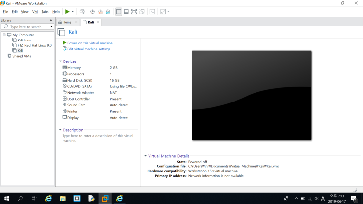Viewport: 363px width, 204px height.
Task: Click the message log icon in status bar
Action: pyautogui.click(x=355, y=190)
